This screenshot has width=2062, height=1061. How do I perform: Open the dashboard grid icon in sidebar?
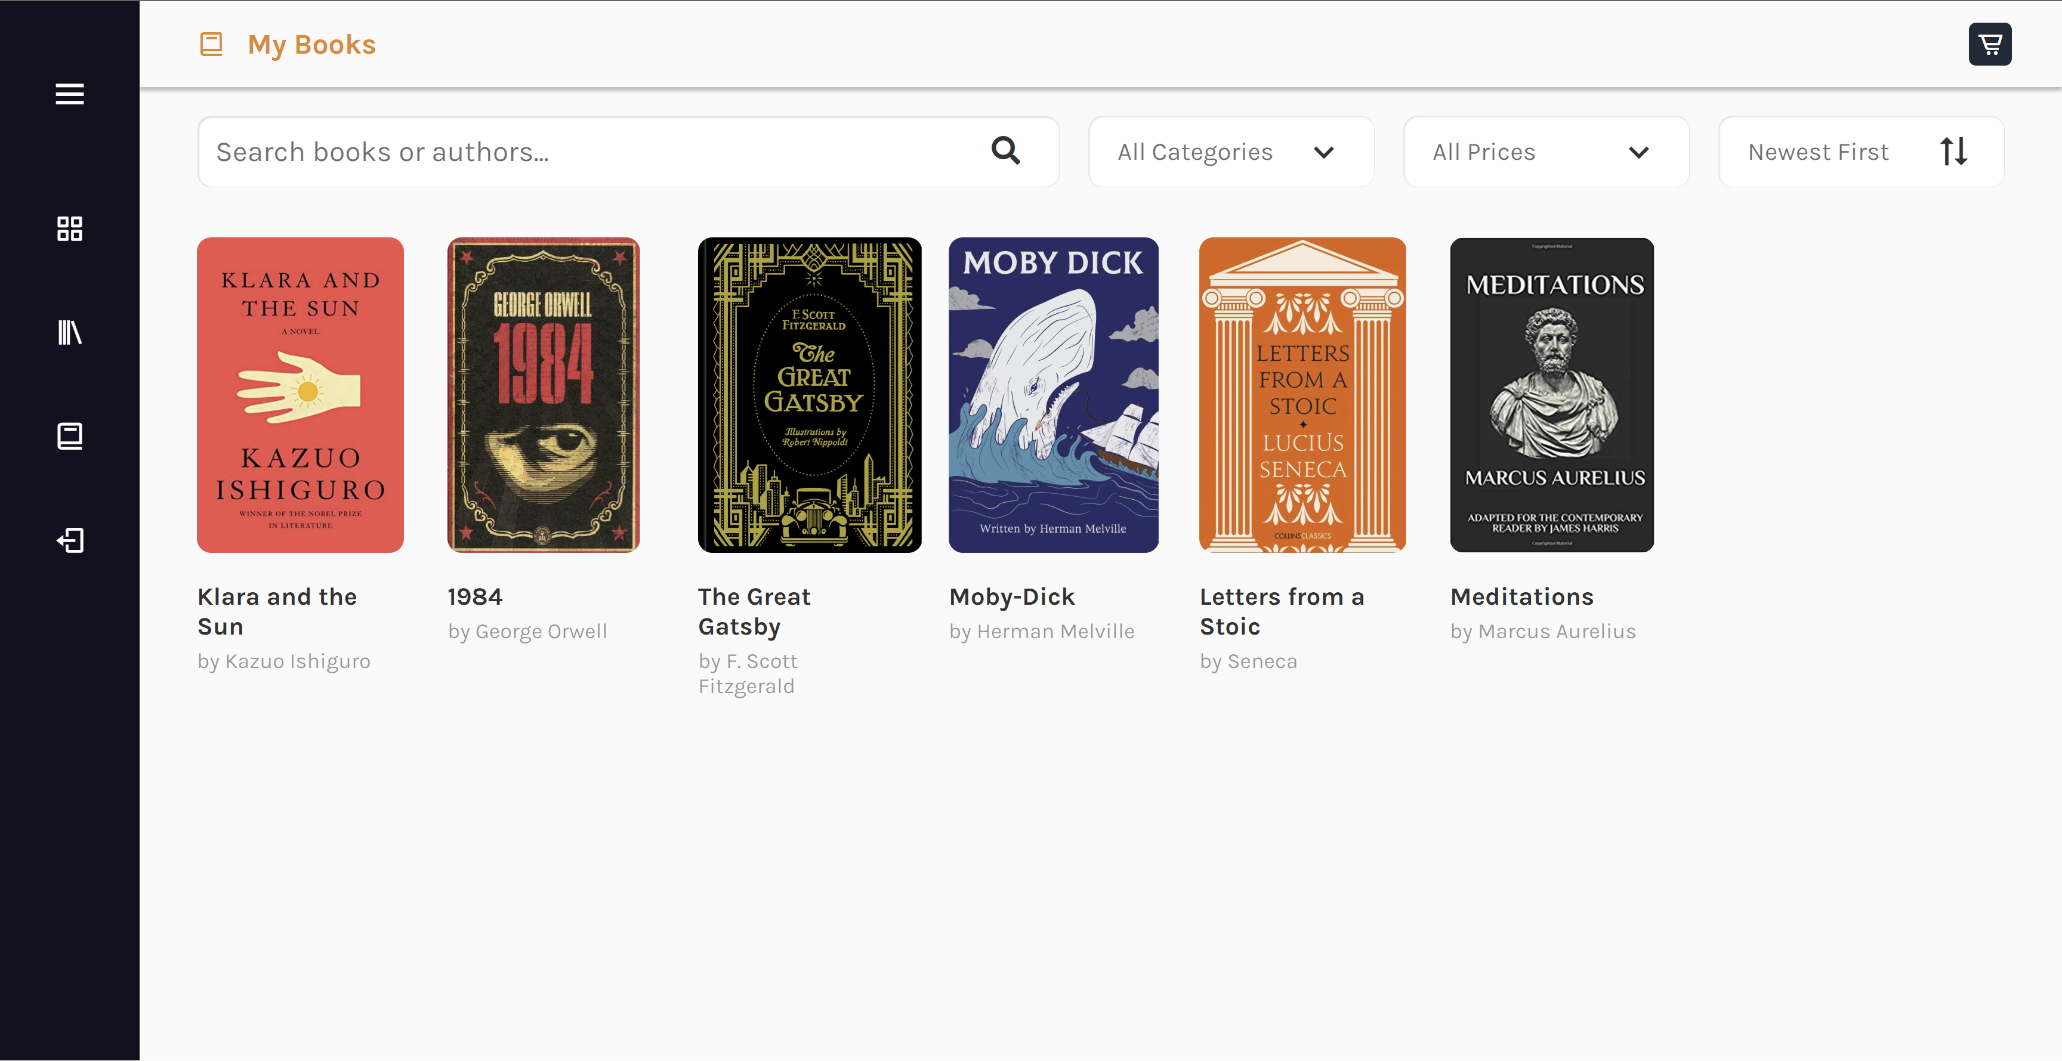tap(70, 229)
